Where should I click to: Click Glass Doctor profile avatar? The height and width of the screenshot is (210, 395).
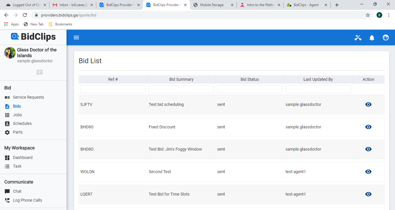pyautogui.click(x=10, y=53)
